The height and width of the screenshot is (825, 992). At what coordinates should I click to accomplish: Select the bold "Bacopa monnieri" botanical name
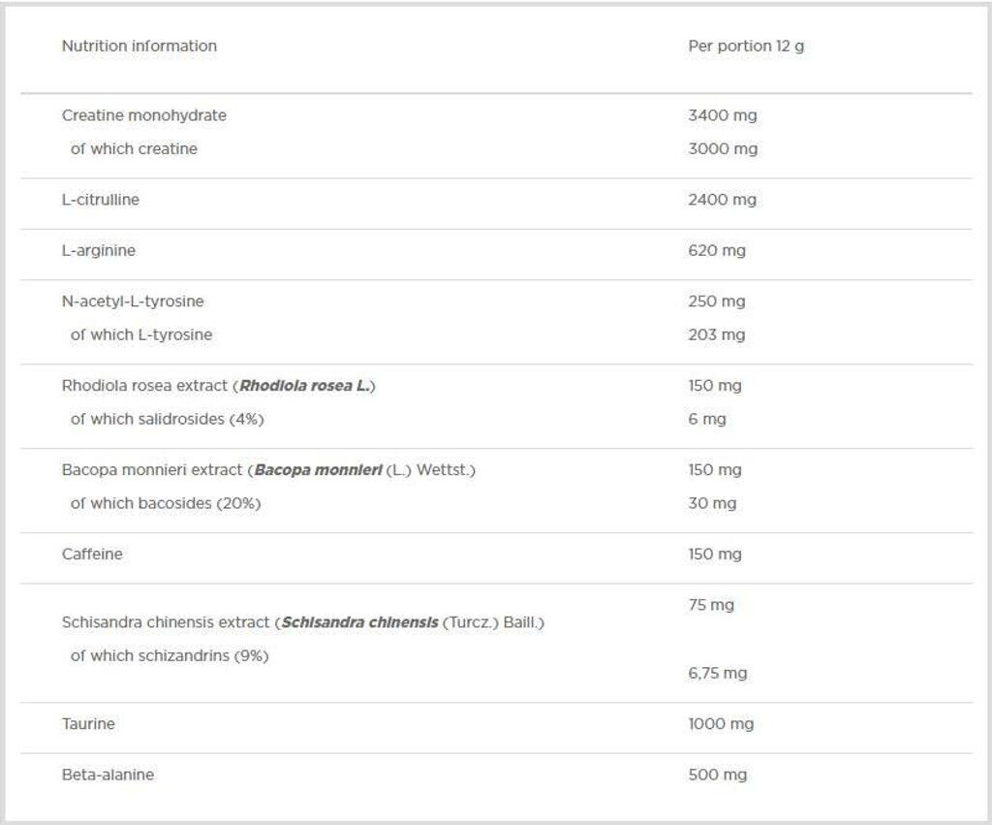317,470
